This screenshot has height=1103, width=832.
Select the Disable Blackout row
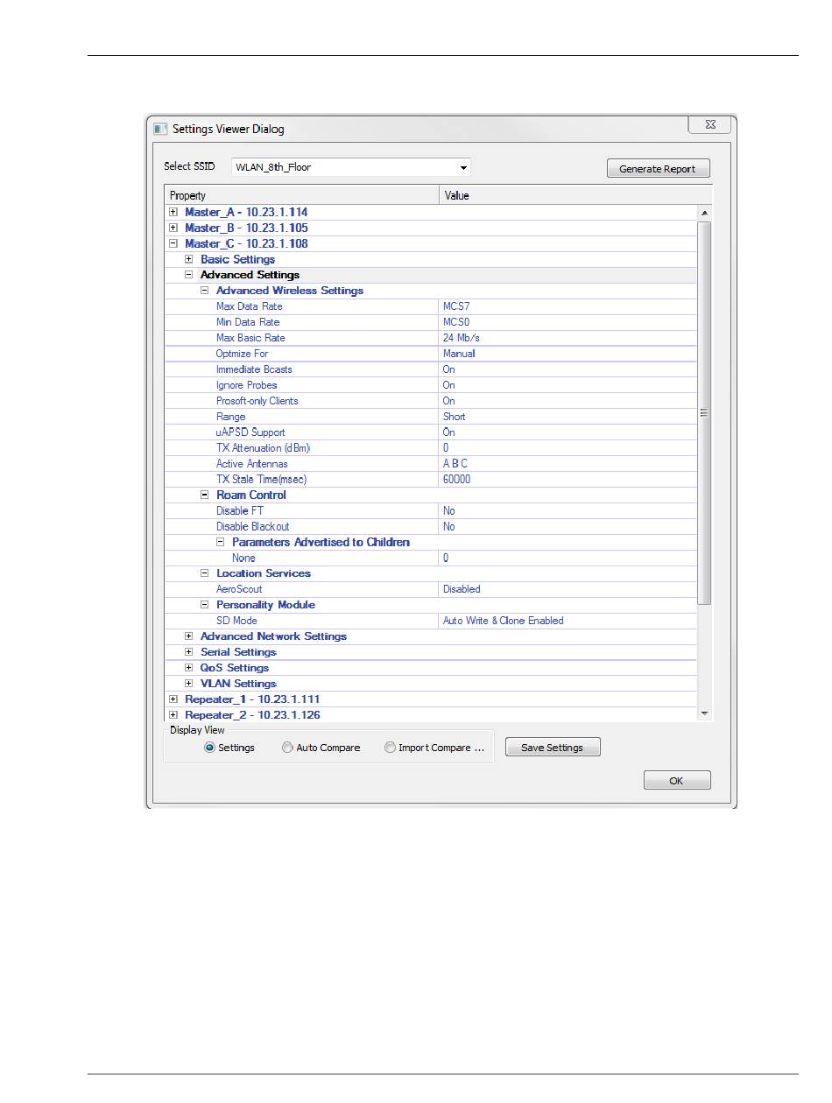pos(431,526)
